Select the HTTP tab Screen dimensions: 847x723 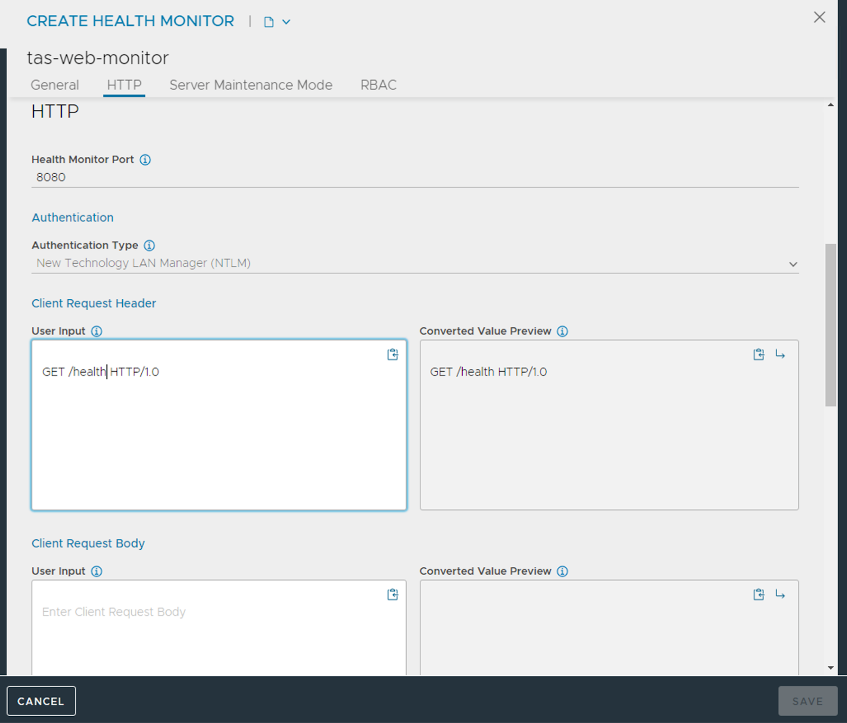[124, 85]
